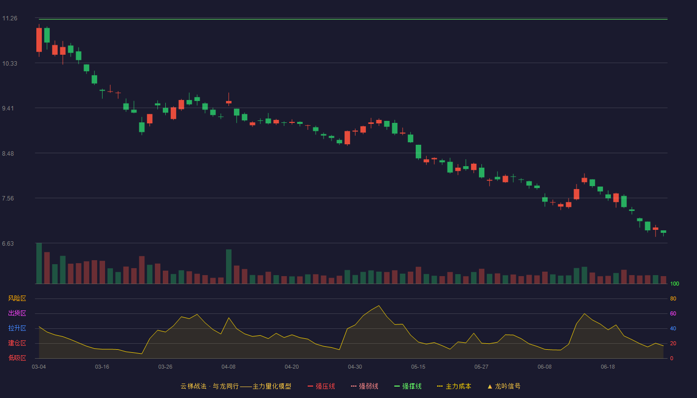Click the 03-26 date label
Screen dimensions: 697x398
tap(165, 367)
